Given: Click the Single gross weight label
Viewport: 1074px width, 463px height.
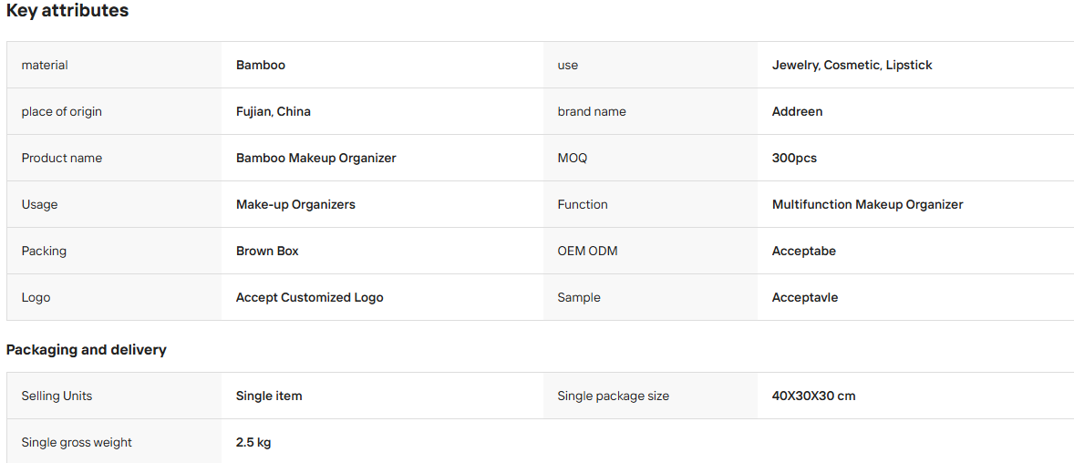Looking at the screenshot, I should 77,442.
